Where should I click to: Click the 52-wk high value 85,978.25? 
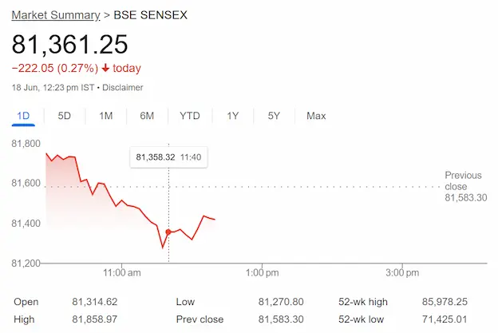pyautogui.click(x=445, y=302)
